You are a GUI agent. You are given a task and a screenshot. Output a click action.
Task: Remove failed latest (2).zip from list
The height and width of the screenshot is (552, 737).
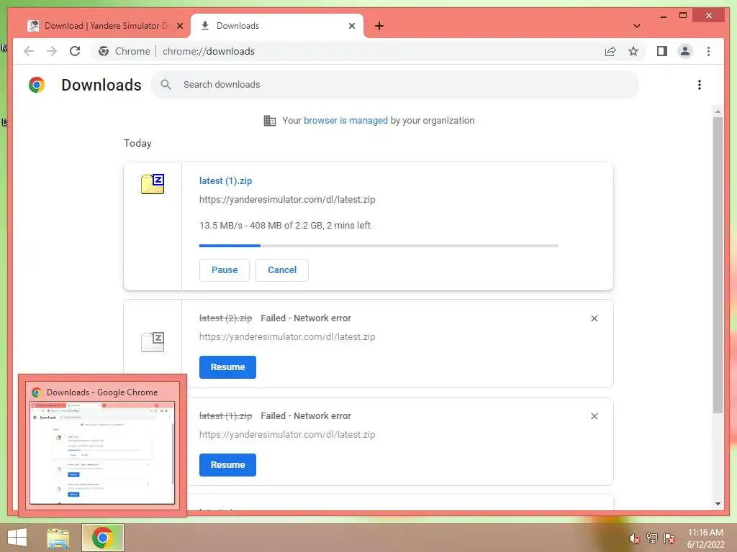594,318
